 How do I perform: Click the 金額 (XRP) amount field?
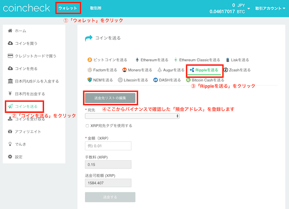coord(108,146)
